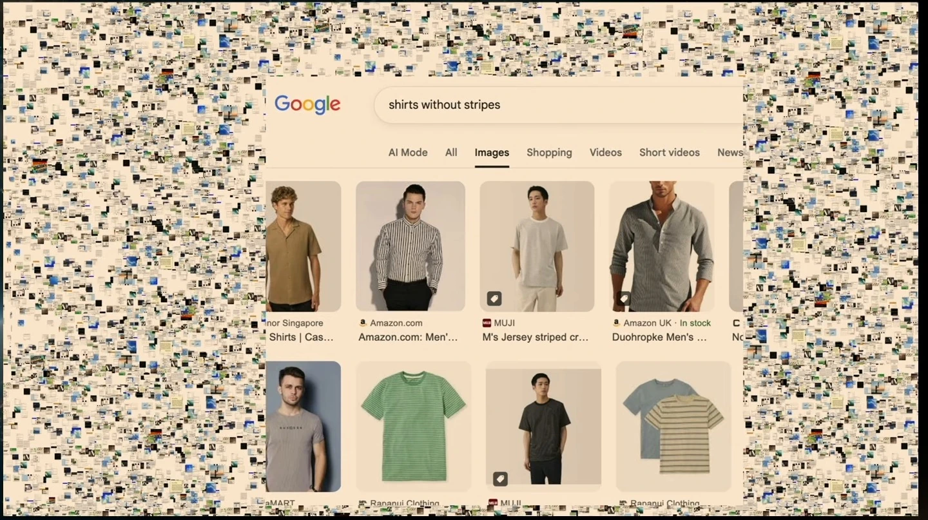Click the 'Amazon UK · In stock' source
Screen dimensions: 928x520
pos(667,323)
